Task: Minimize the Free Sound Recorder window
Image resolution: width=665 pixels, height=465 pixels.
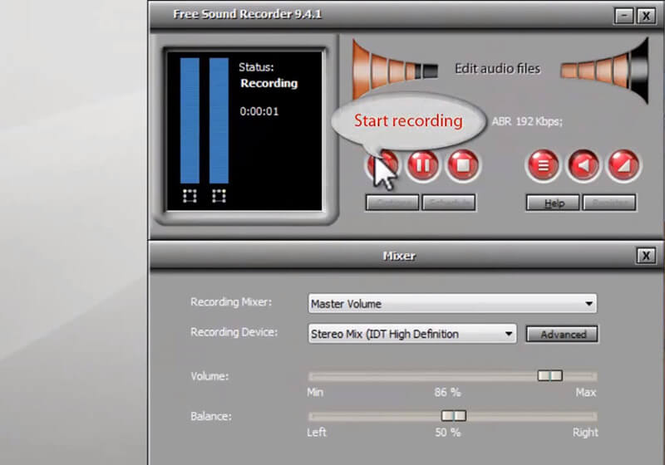Action: click(x=624, y=16)
